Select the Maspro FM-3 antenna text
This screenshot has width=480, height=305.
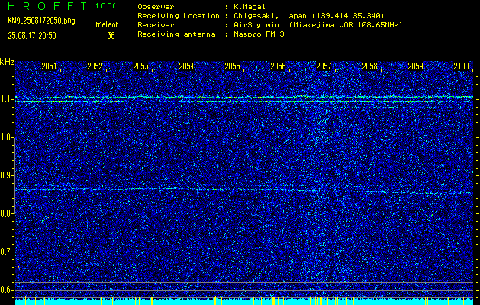coord(259,34)
